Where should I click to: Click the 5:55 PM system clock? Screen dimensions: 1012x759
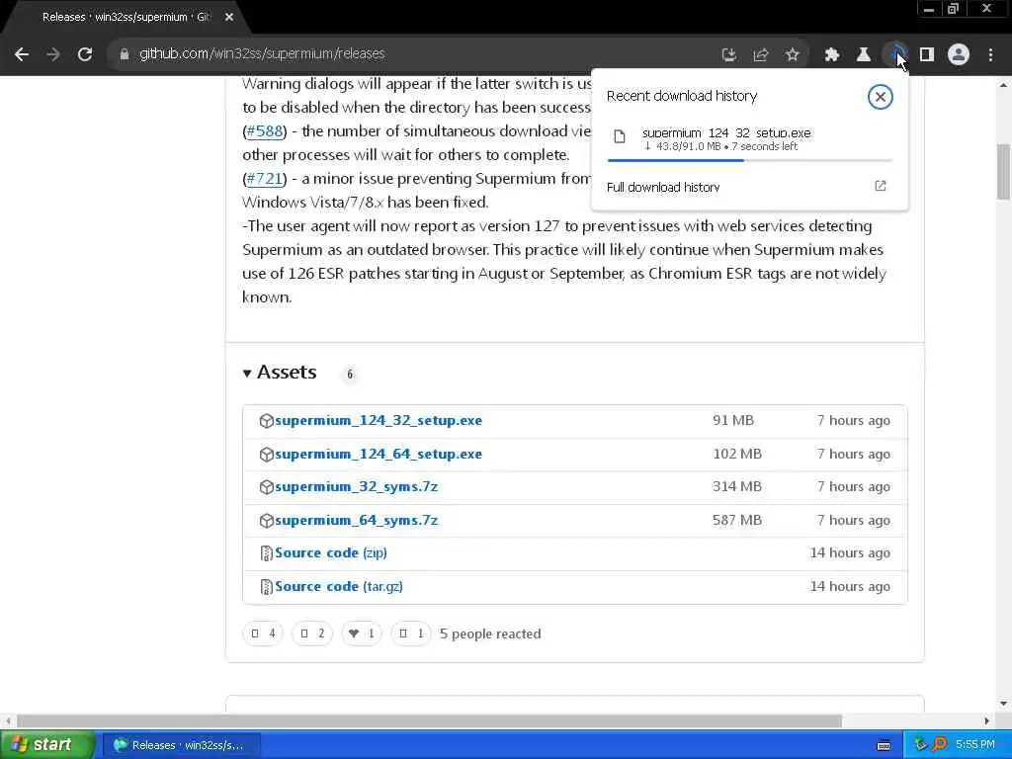975,745
